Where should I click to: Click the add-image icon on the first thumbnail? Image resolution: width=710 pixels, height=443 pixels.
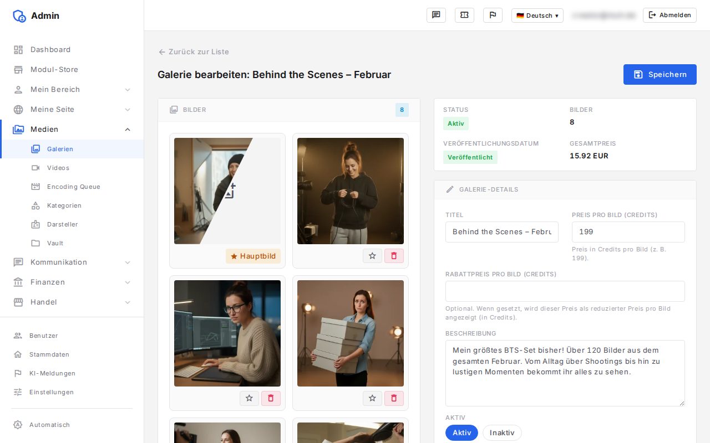click(x=230, y=190)
